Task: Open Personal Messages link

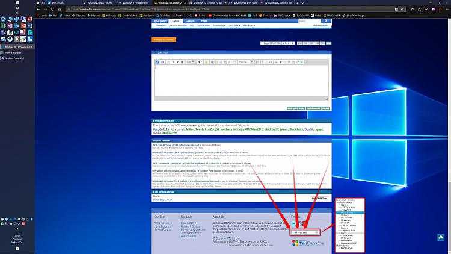Action: (x=178, y=26)
